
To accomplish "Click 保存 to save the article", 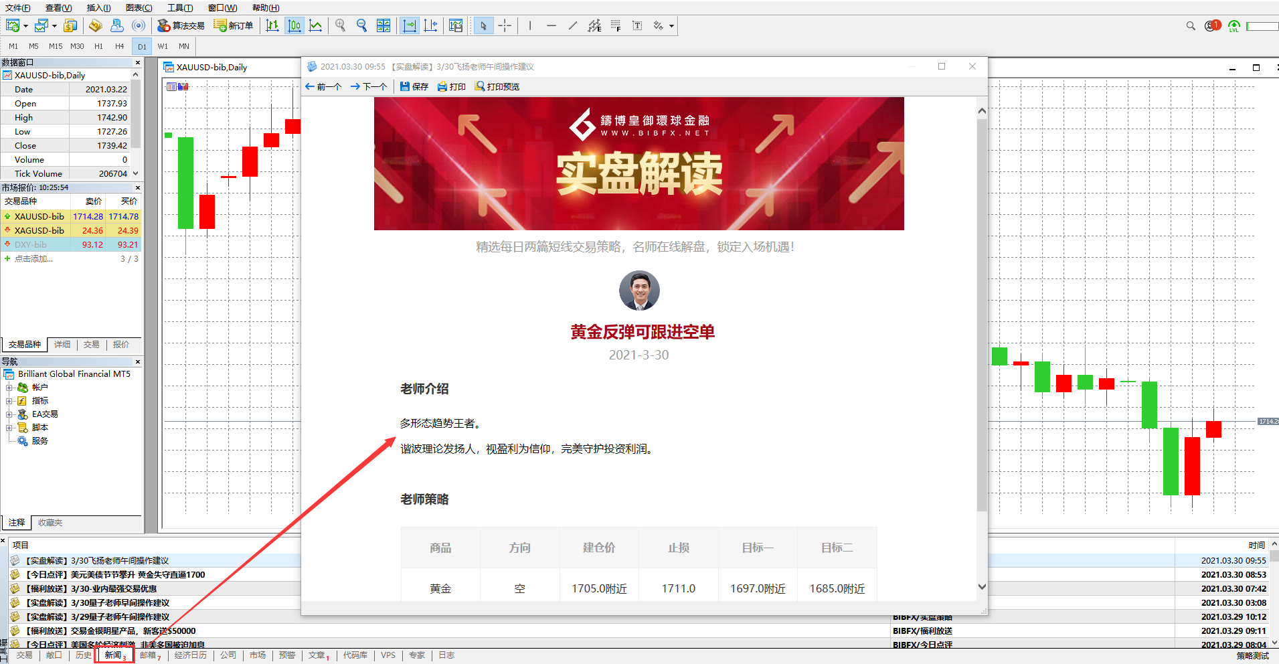I will (414, 86).
